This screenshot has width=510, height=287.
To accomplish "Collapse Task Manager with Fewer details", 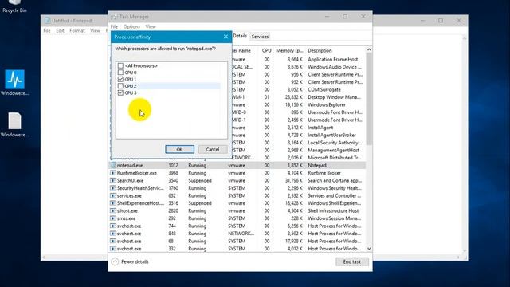I will 131,261.
